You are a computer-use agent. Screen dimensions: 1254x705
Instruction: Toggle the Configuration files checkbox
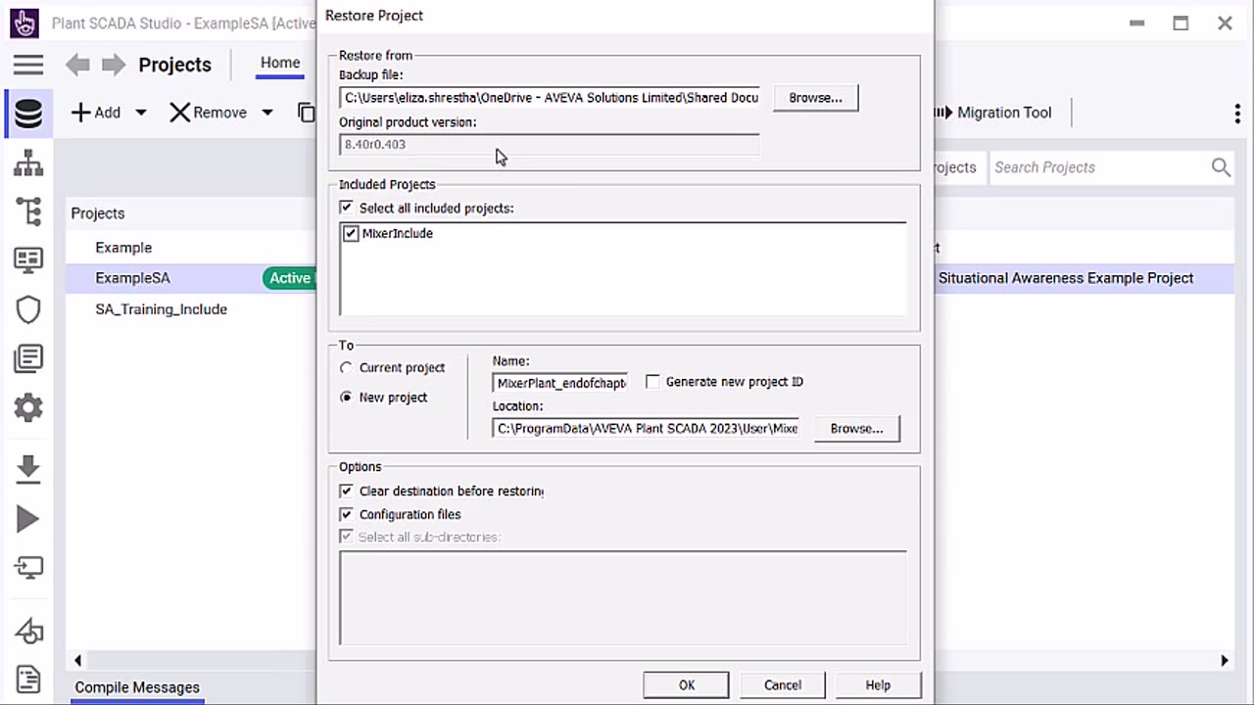coord(346,514)
